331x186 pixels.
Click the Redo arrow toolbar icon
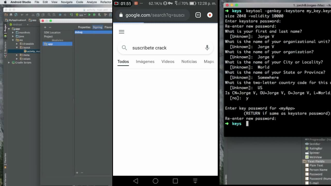pyautogui.click(x=27, y=15)
